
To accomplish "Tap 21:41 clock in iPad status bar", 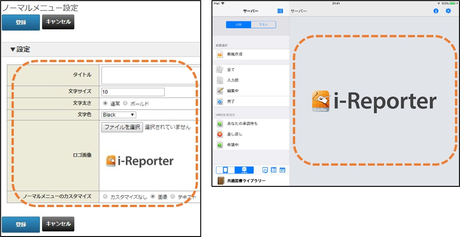I will pyautogui.click(x=336, y=3).
